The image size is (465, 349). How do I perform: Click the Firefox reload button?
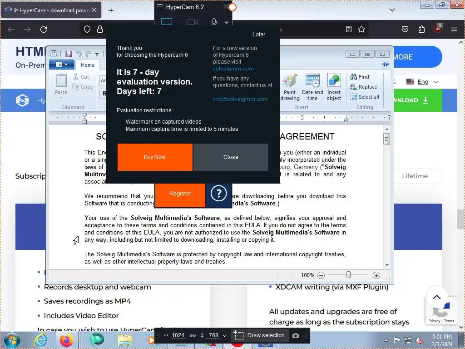click(44, 30)
